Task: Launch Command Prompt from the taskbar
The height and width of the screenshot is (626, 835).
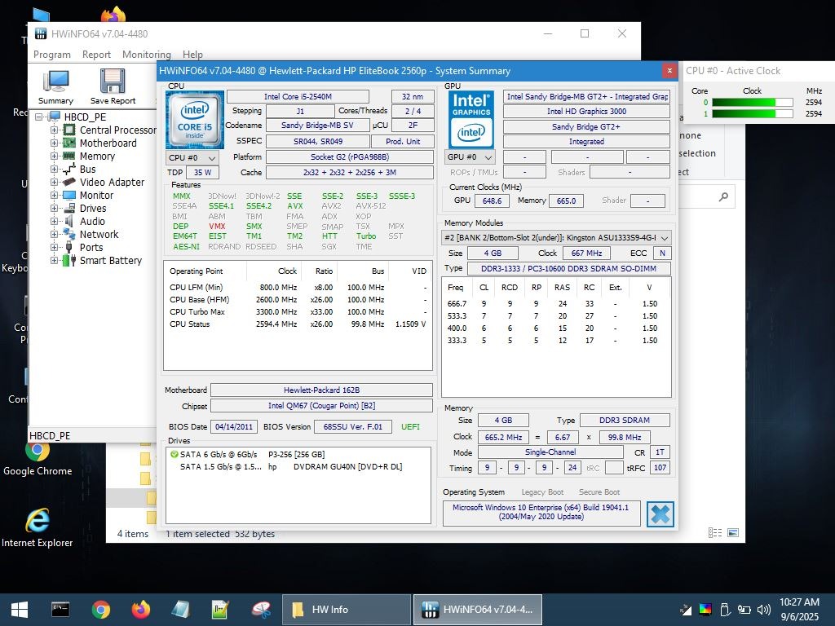Action: [x=60, y=610]
